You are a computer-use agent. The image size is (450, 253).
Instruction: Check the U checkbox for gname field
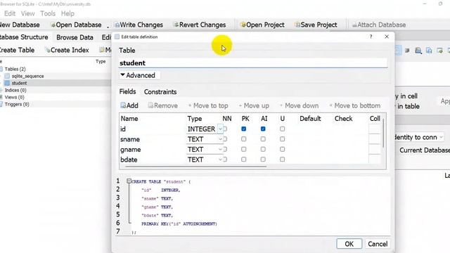283,149
